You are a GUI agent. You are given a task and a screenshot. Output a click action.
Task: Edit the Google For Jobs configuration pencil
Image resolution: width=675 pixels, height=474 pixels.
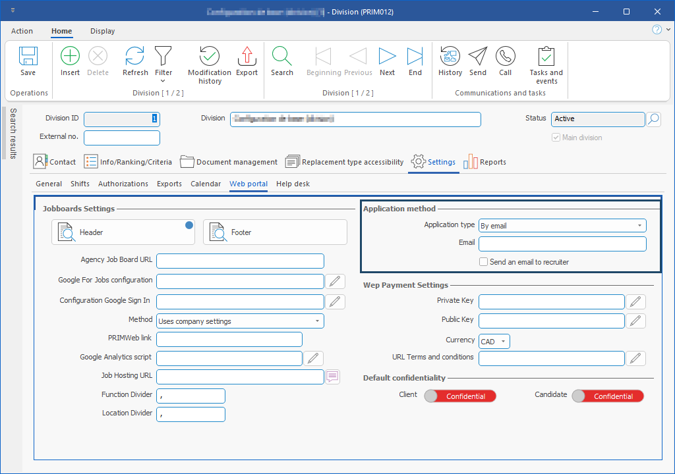[x=336, y=282]
